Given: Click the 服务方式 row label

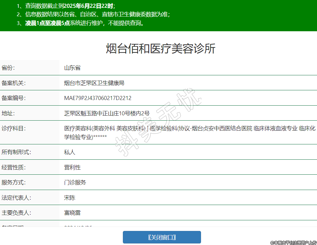Looking at the screenshot, I should point(13,182).
